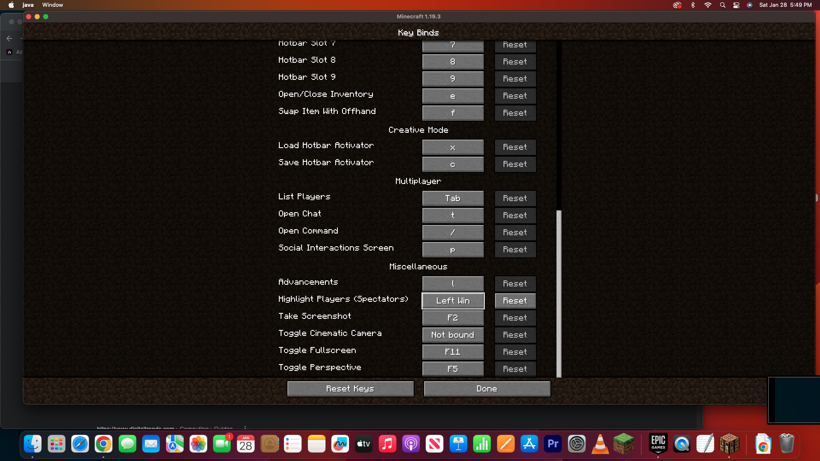Reset the Highlight Players keybind
Viewport: 820px width, 461px height.
click(x=515, y=301)
